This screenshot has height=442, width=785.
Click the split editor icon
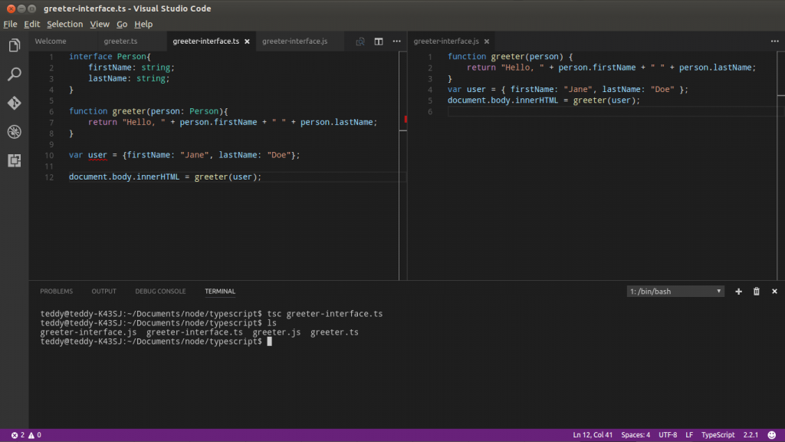point(379,41)
